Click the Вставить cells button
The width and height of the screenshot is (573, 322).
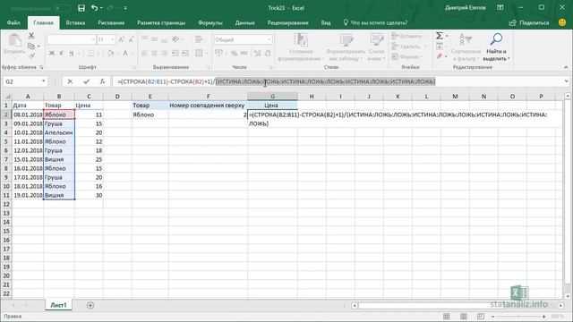(409, 36)
